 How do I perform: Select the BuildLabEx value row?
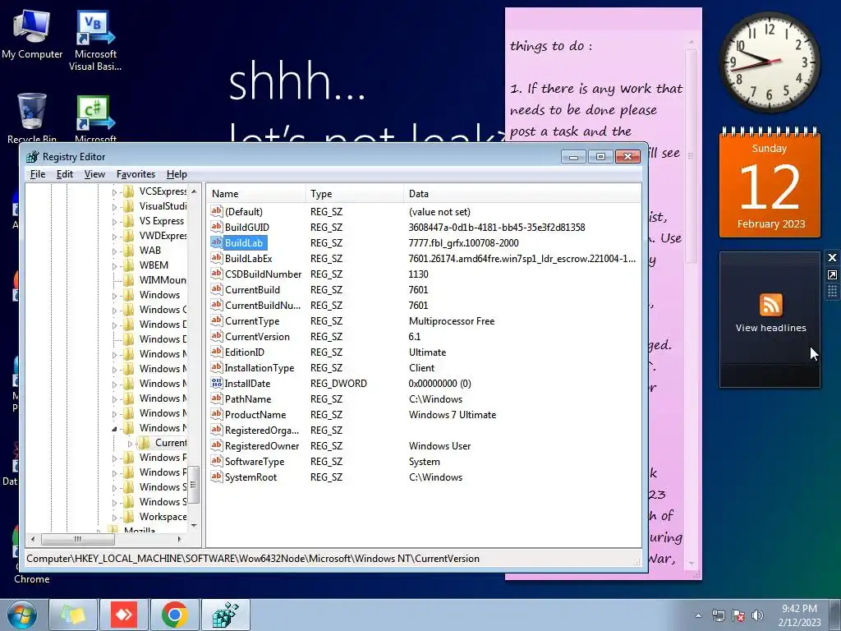click(x=424, y=258)
